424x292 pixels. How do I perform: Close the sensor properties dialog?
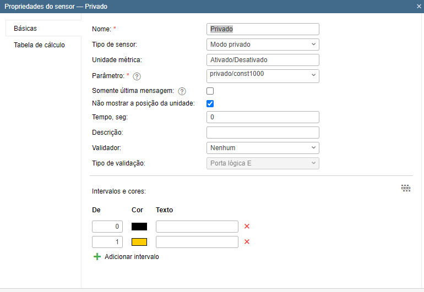pyautogui.click(x=419, y=6)
